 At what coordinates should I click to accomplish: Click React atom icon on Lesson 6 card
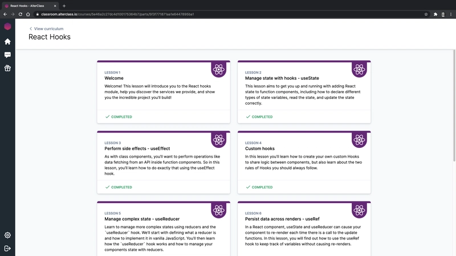[x=359, y=210]
